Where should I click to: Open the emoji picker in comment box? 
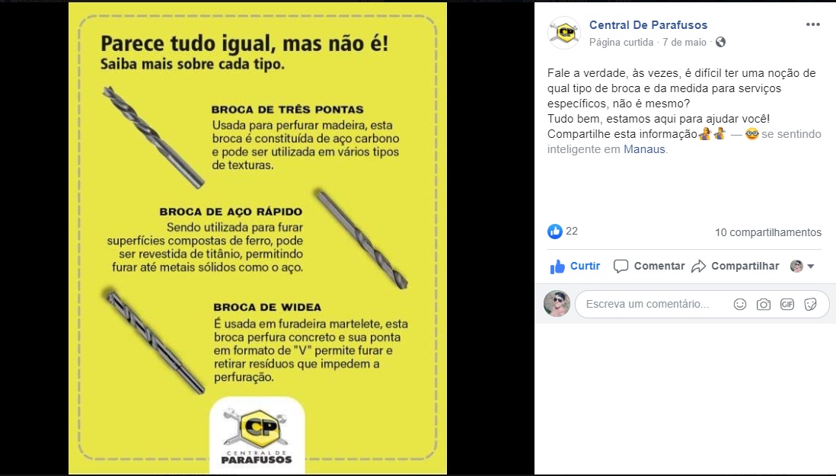click(x=739, y=305)
